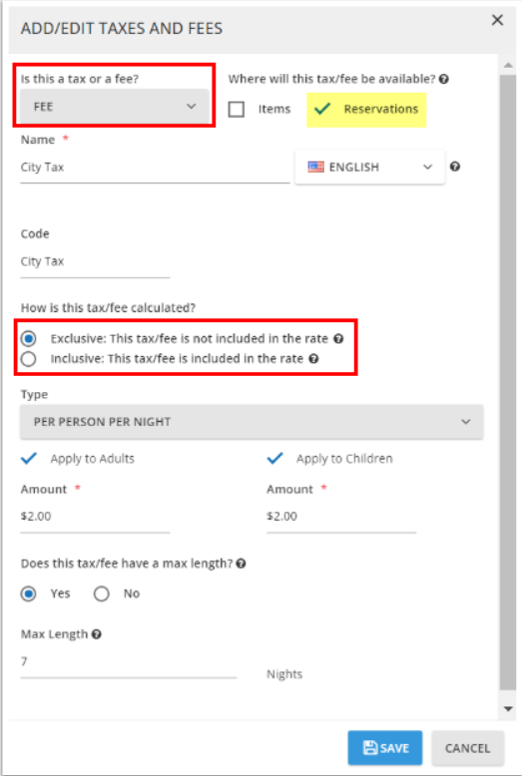Select Yes for max length
The image size is (522, 776).
click(x=29, y=593)
